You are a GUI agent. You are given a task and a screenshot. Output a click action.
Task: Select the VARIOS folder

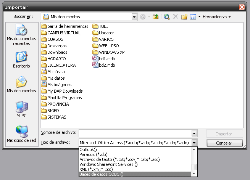pyautogui.click(x=103, y=39)
